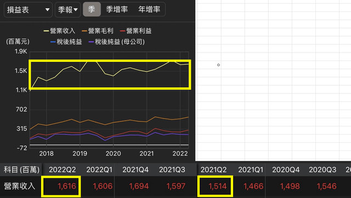Select the 1,694 revenue cell
The height and width of the screenshot is (198, 351).
[x=139, y=186]
